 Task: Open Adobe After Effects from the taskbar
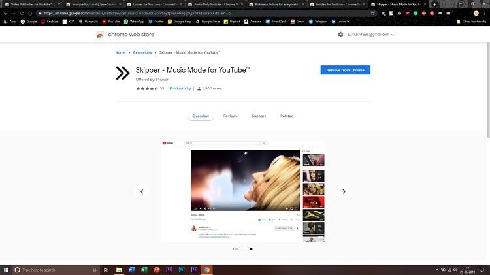[194, 270]
